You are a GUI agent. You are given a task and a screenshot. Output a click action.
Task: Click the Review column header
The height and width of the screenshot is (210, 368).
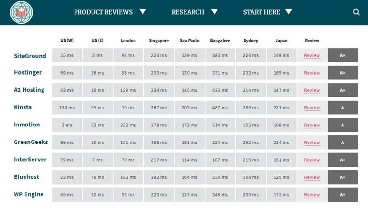click(x=312, y=41)
